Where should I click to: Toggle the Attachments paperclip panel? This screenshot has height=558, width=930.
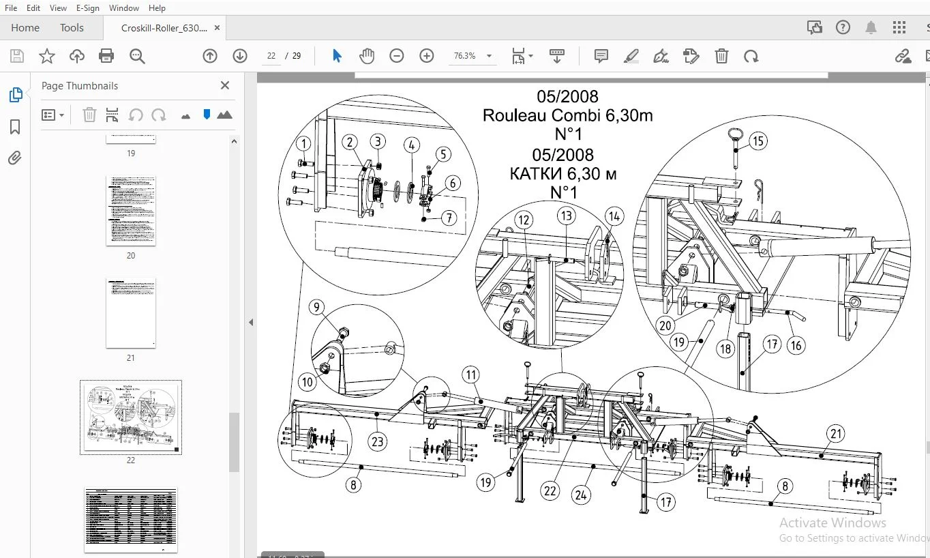15,158
